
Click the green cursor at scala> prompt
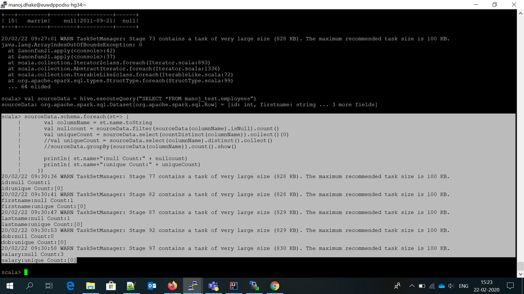[x=26, y=273]
